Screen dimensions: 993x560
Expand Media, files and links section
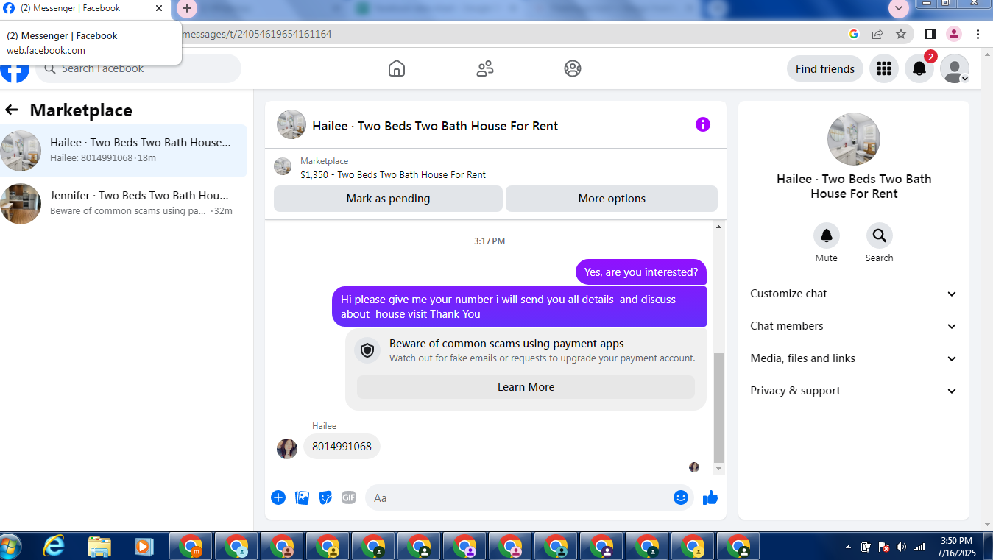tap(854, 358)
